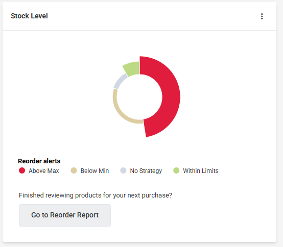
Task: Toggle the Below Min legend tan dot
Action: [74, 170]
